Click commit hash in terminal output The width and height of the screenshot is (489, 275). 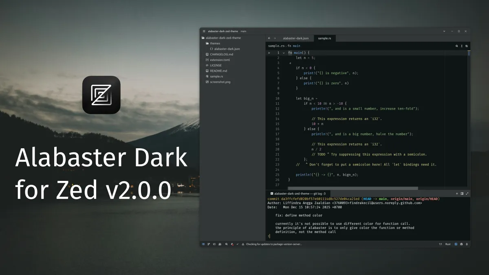click(x=321, y=199)
